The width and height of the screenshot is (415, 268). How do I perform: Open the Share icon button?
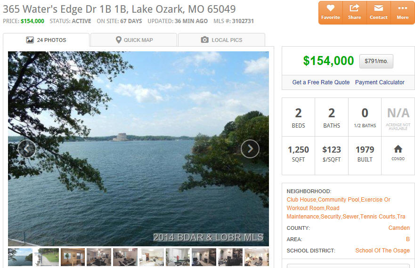coord(354,8)
